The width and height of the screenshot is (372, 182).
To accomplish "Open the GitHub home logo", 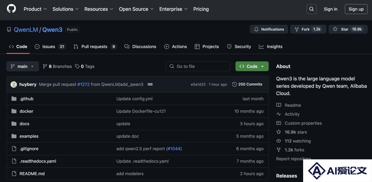I will click(11, 9).
